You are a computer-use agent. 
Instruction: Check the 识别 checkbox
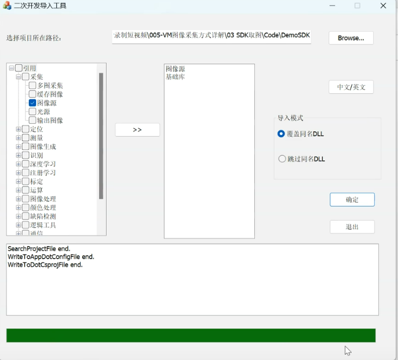click(25, 155)
